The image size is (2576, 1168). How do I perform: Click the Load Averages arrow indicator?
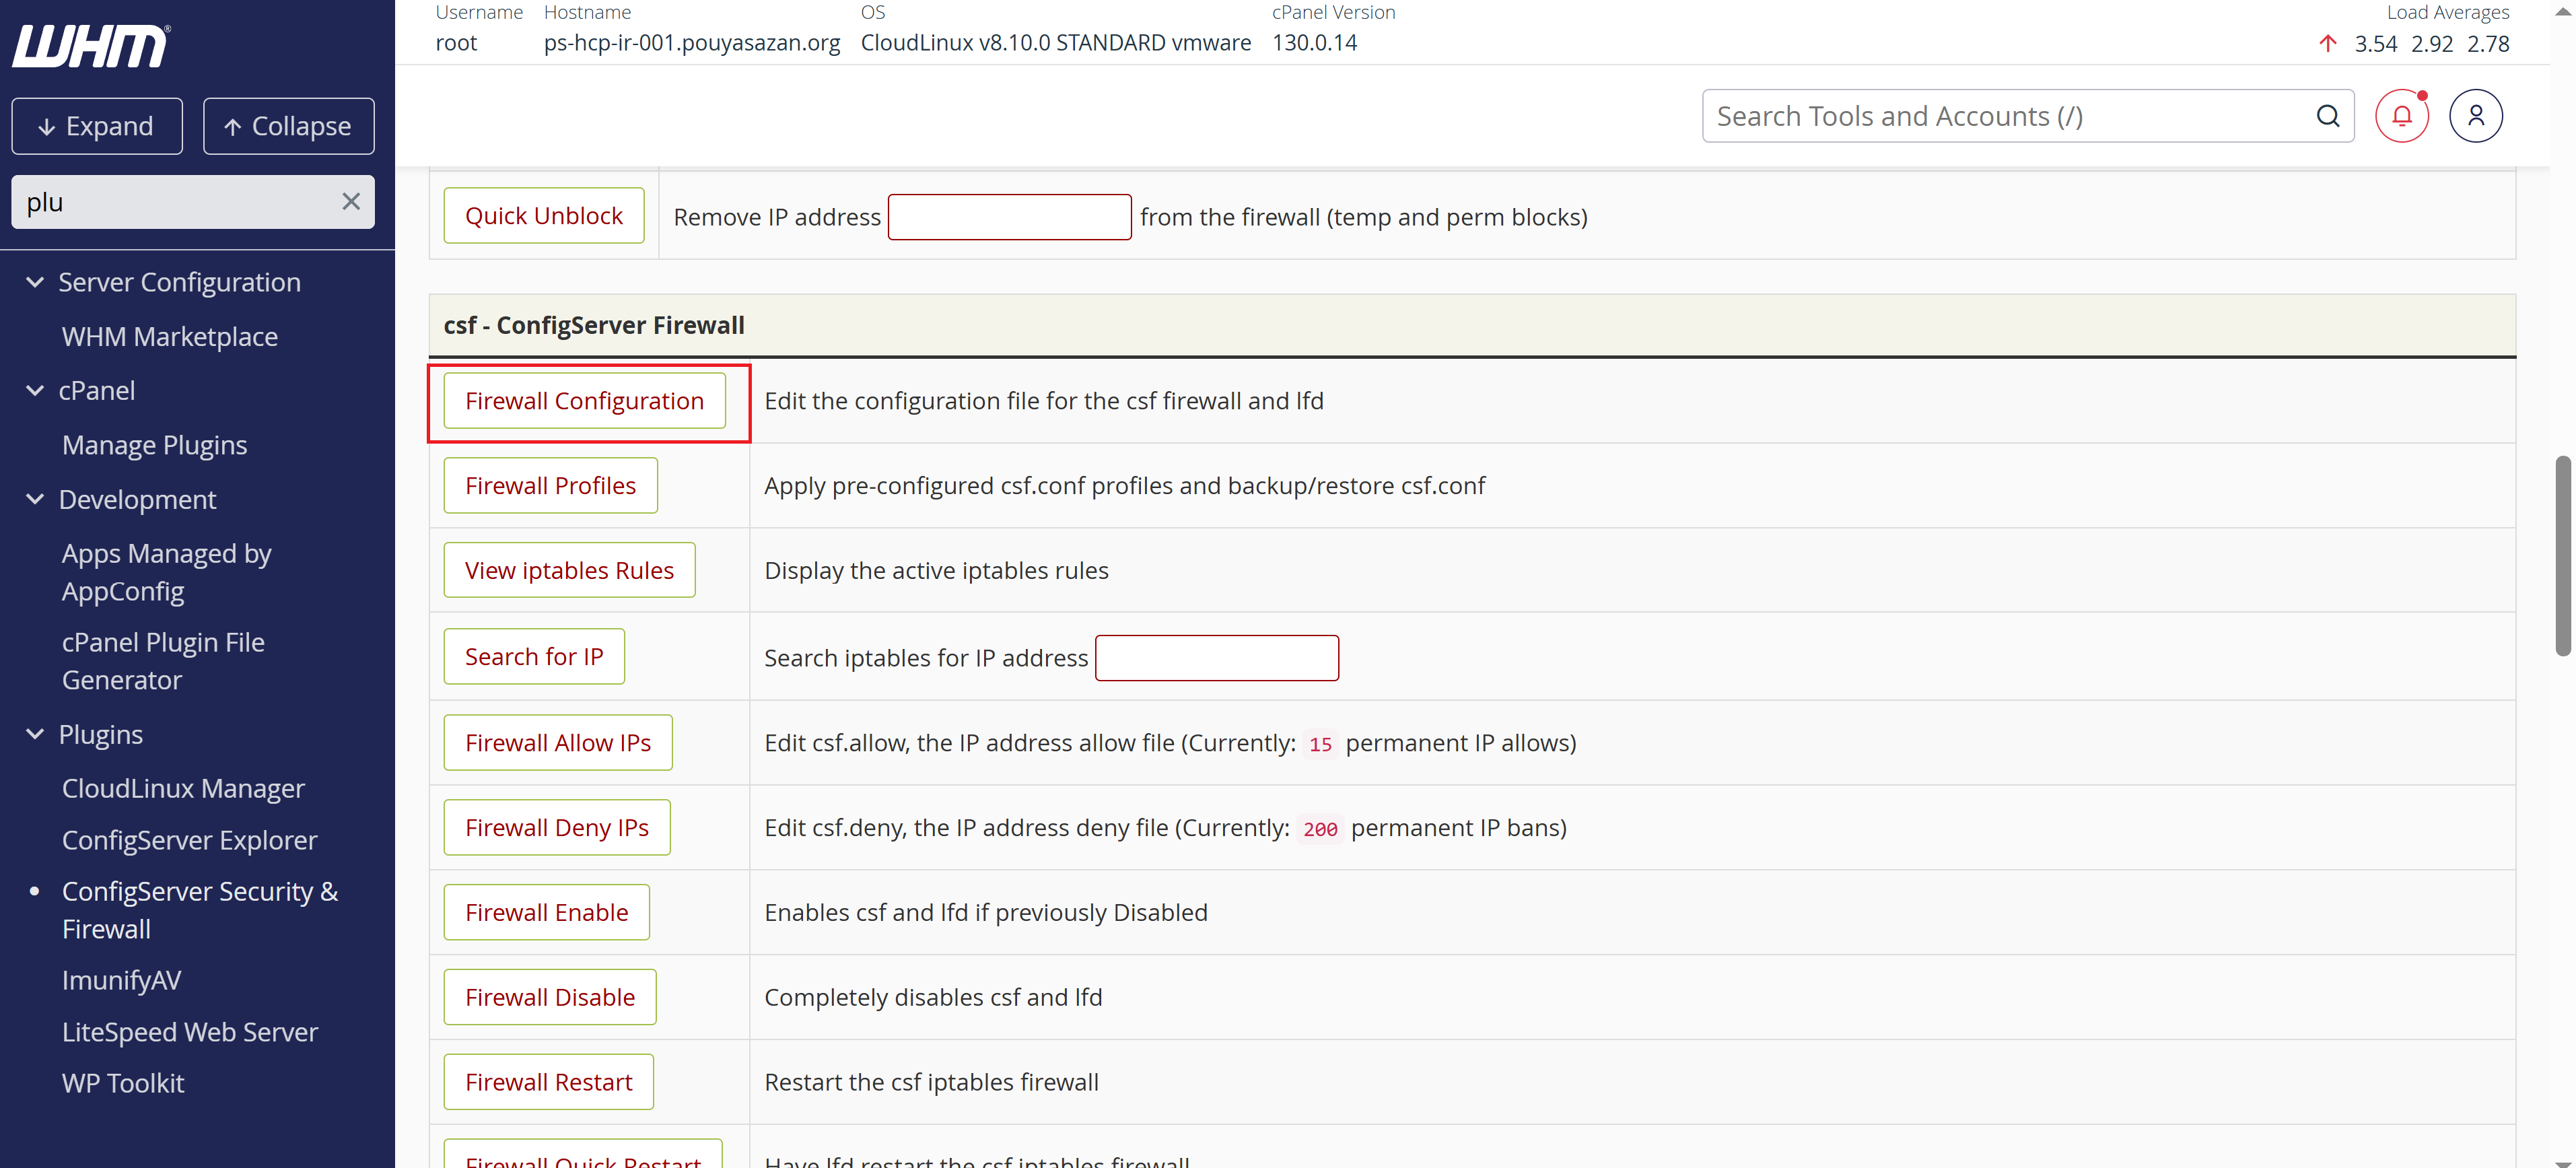2329,43
